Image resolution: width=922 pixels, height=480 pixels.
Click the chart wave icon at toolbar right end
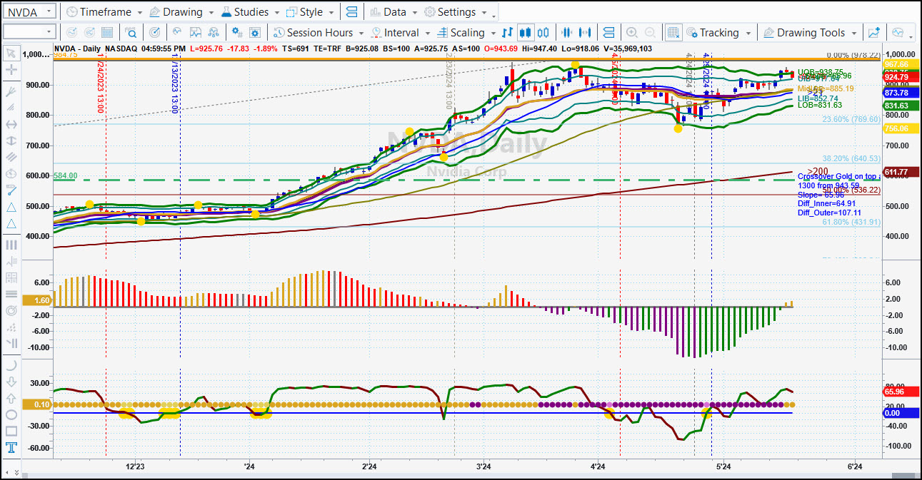(898, 32)
